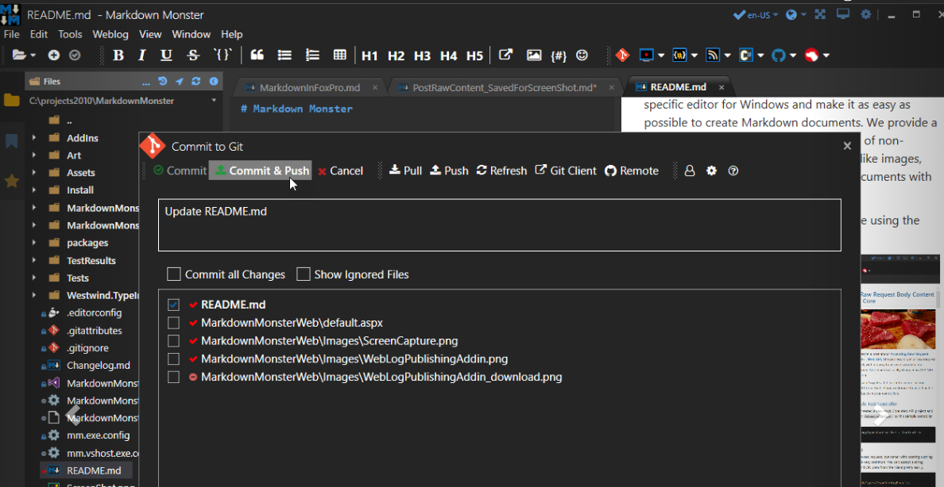Open Git dialog settings gear
The image size is (944, 487).
pyautogui.click(x=712, y=171)
